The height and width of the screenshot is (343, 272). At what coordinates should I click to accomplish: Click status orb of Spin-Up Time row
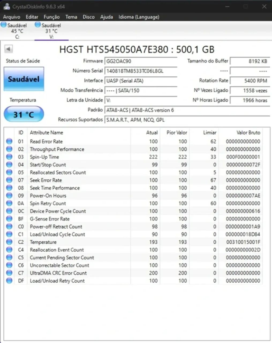(9, 157)
